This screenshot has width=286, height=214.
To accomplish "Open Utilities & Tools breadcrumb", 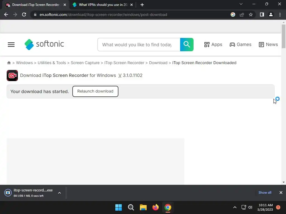I will point(52,63).
